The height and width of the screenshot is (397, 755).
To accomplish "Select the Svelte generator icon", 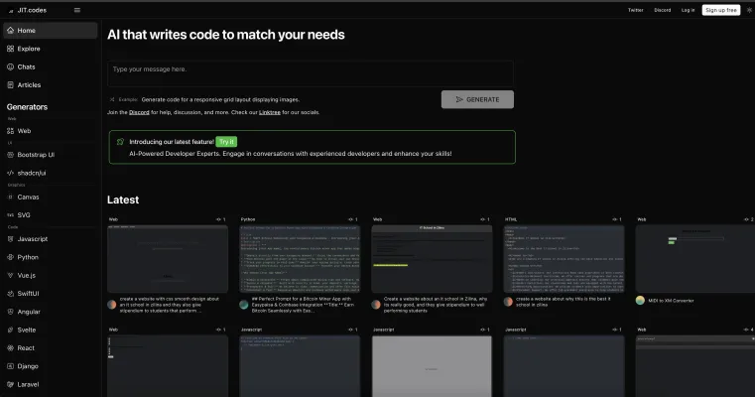I will click(x=10, y=330).
